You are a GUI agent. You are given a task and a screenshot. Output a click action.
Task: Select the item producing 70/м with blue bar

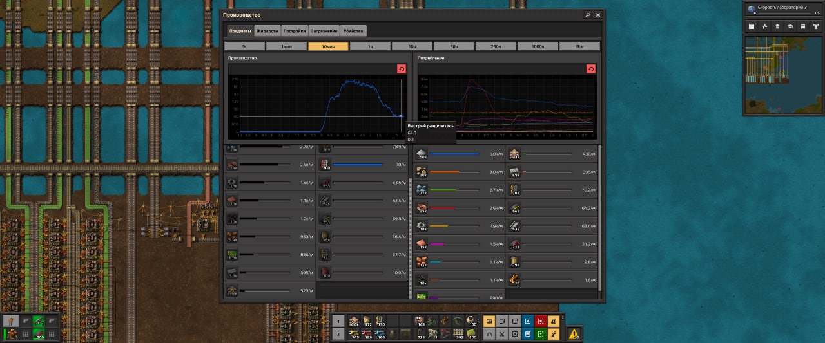325,165
